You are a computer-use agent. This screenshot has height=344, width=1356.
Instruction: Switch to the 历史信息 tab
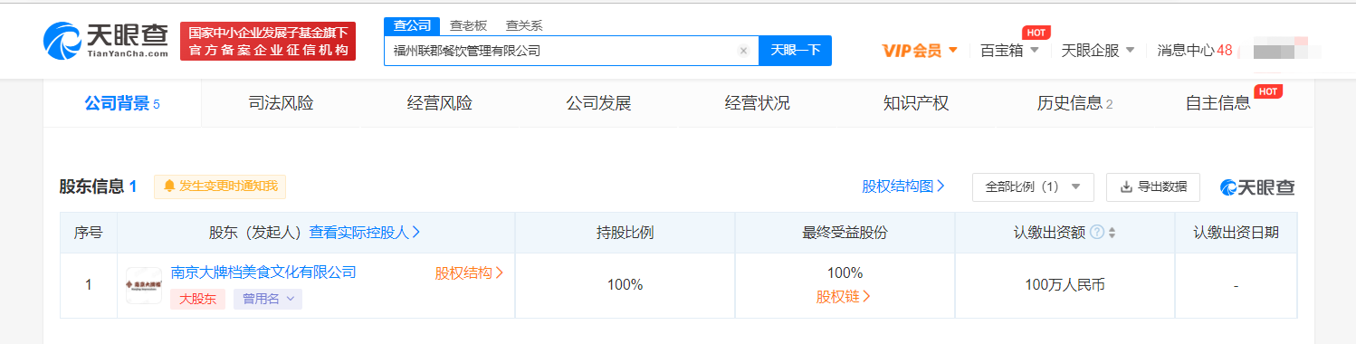pyautogui.click(x=1074, y=103)
